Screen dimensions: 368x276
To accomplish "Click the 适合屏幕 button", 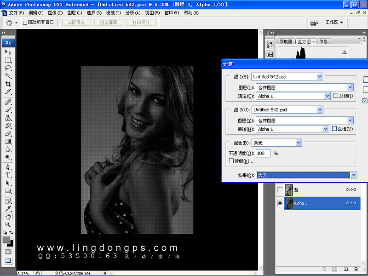I will pyautogui.click(x=109, y=23).
